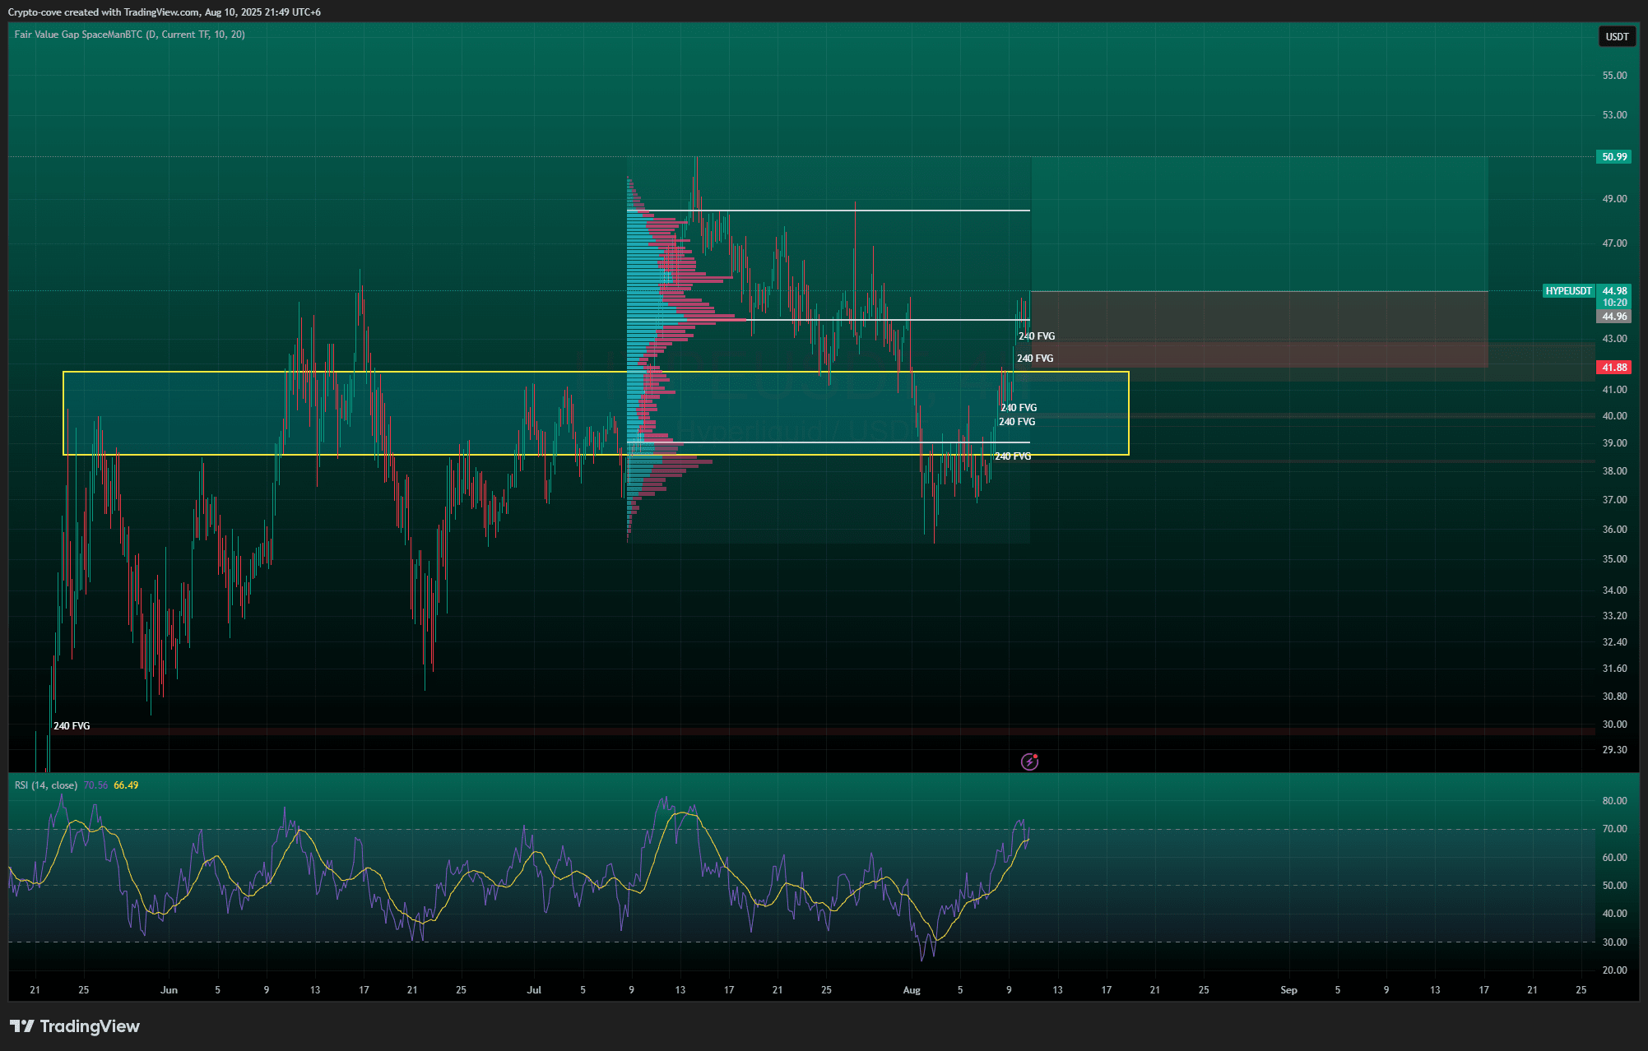Viewport: 1648px width, 1051px height.
Task: Click the 55.00 price scale label
Action: point(1613,76)
